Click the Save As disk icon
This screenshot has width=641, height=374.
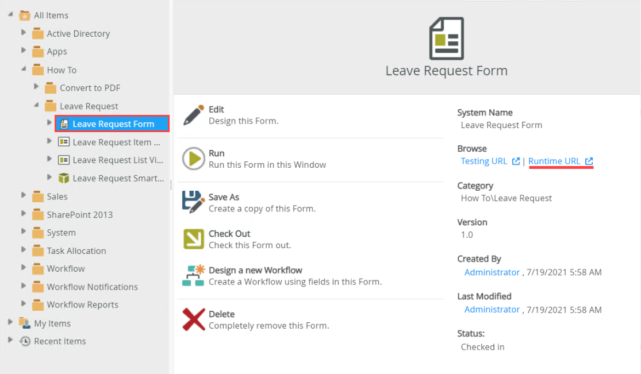[x=194, y=202]
